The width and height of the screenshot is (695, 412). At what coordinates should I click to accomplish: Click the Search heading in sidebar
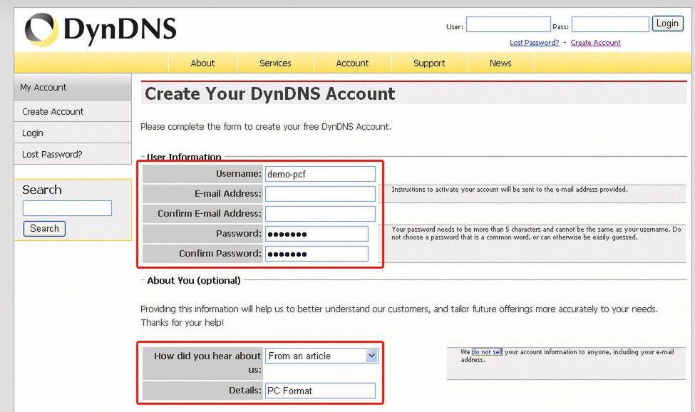coord(42,190)
